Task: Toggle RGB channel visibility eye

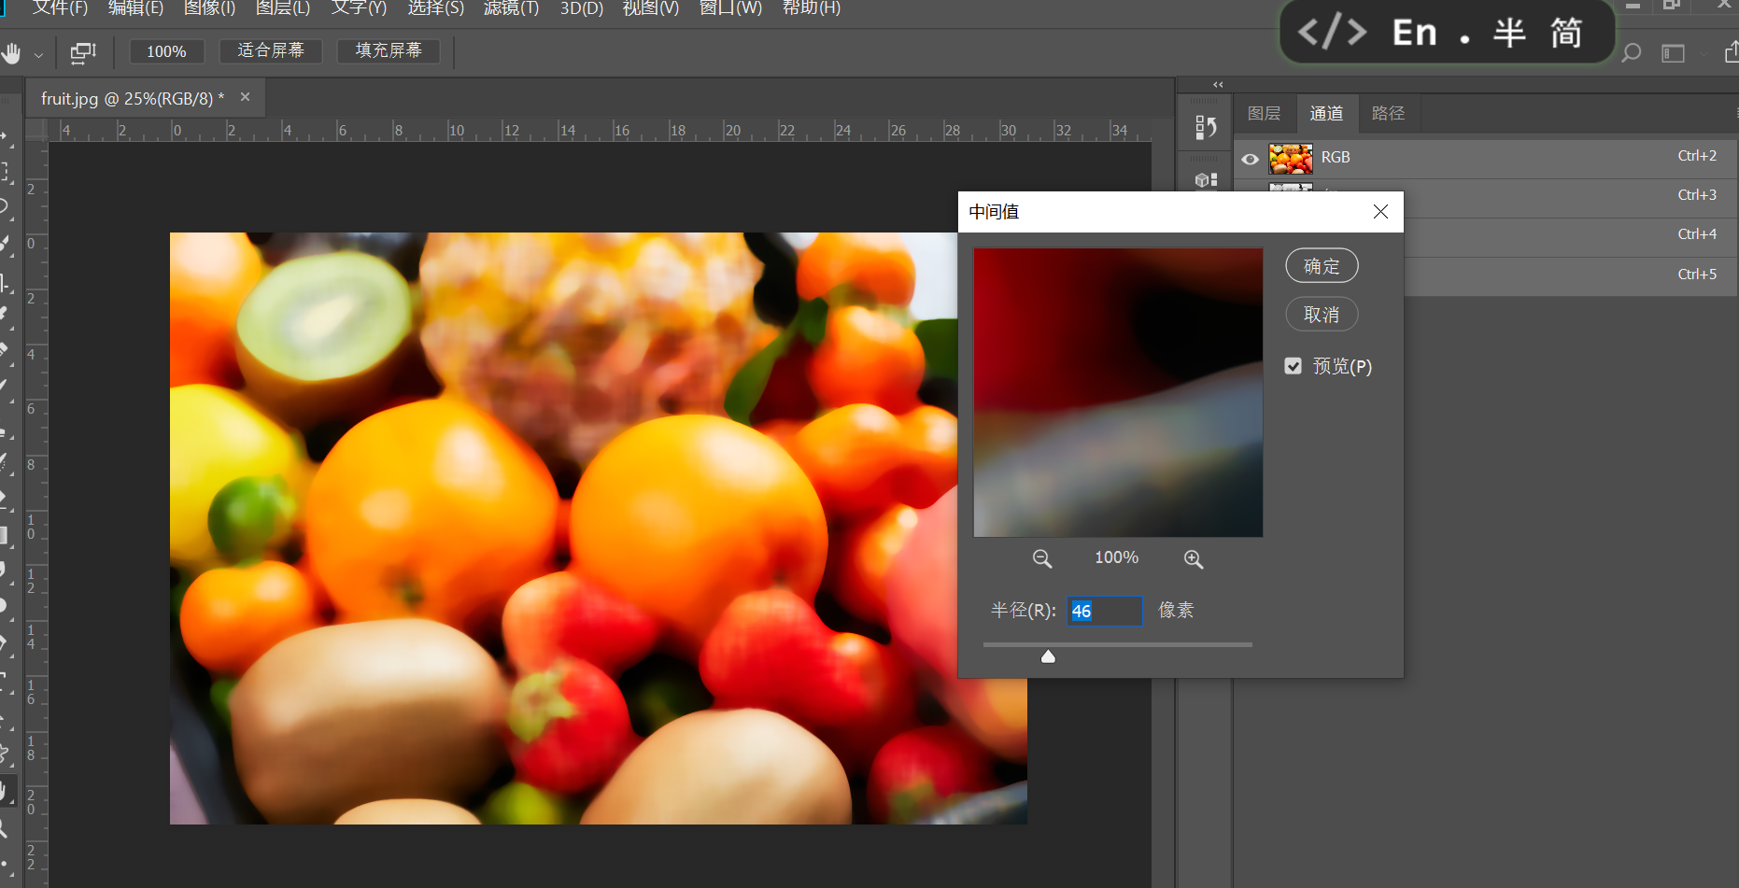Action: coord(1250,159)
